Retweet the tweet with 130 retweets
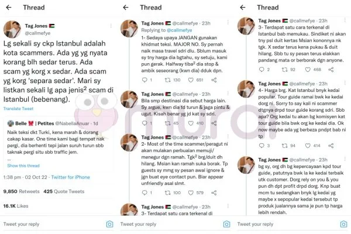 coord(168,80)
